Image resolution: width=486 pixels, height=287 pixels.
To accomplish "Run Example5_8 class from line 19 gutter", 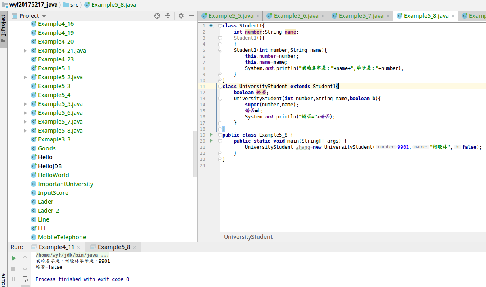I will click(x=211, y=135).
